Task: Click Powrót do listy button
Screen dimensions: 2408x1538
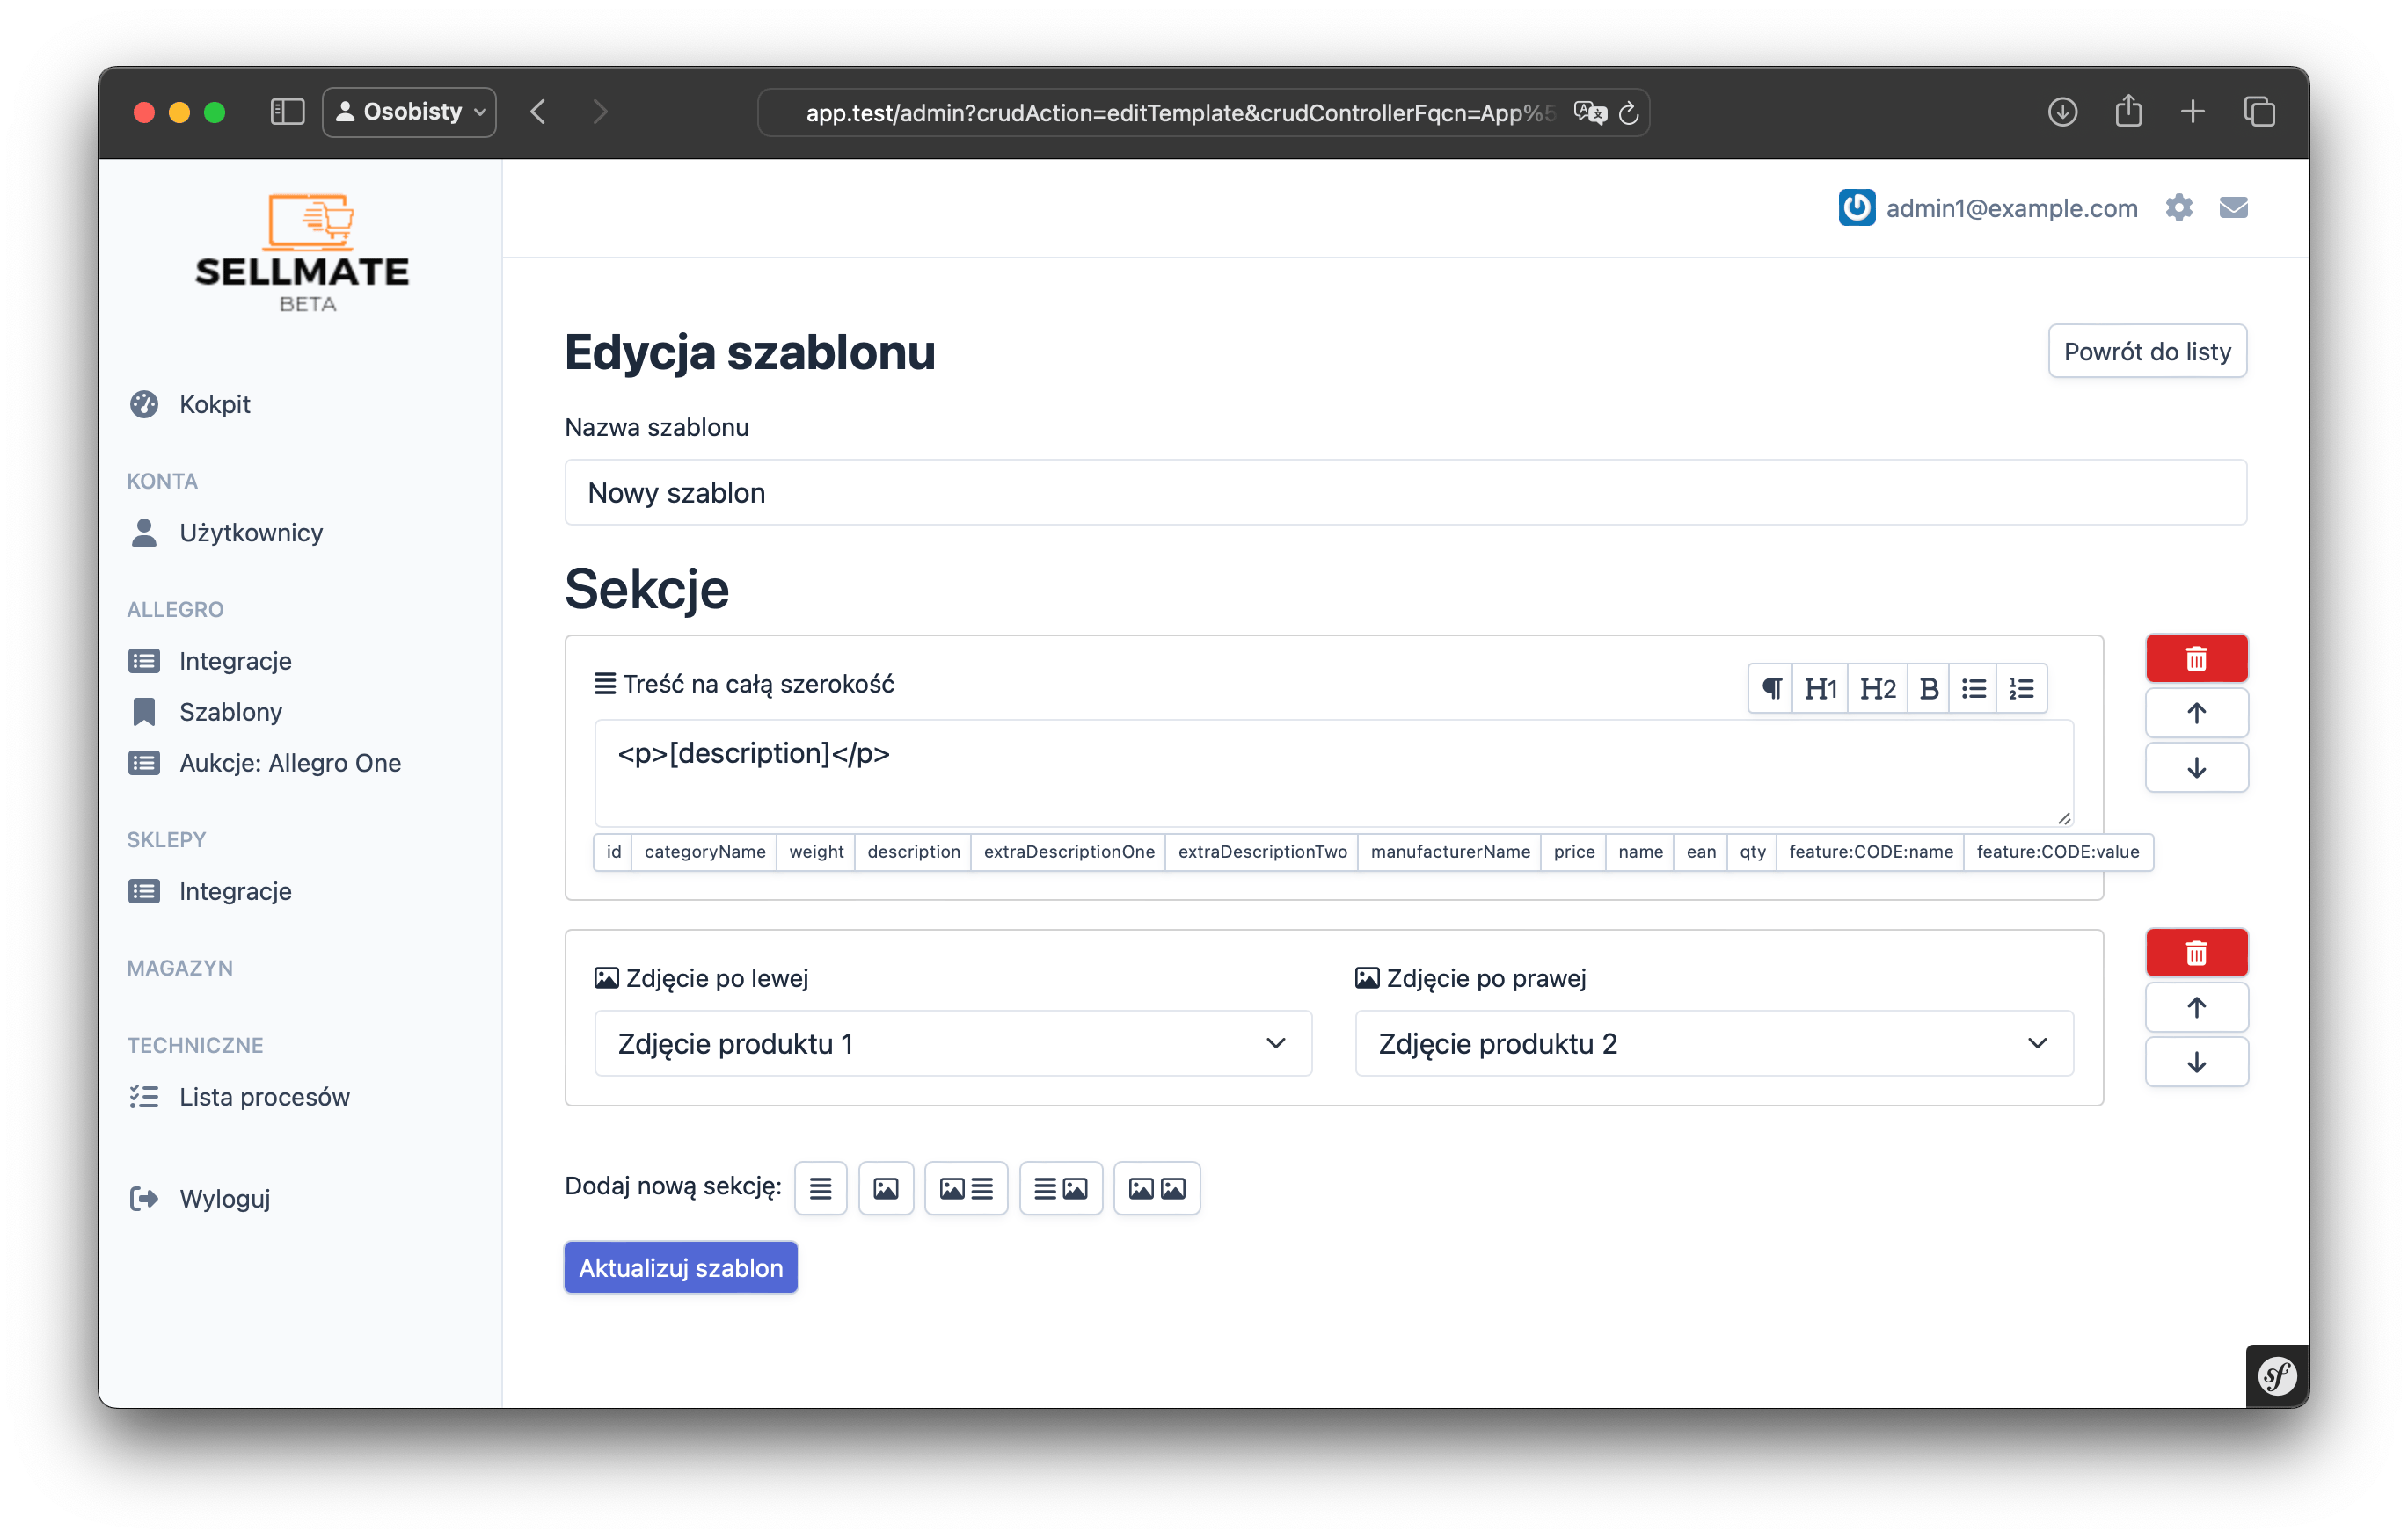Action: point(2147,352)
